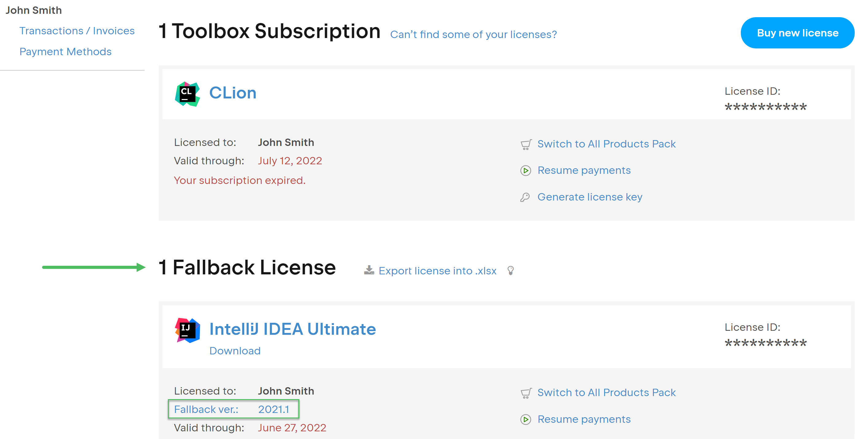
Task: Click the download icon beside Export license
Action: [x=369, y=270]
